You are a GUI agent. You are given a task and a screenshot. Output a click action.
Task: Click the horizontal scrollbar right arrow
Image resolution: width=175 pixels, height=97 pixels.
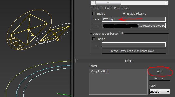[x=166, y=3]
